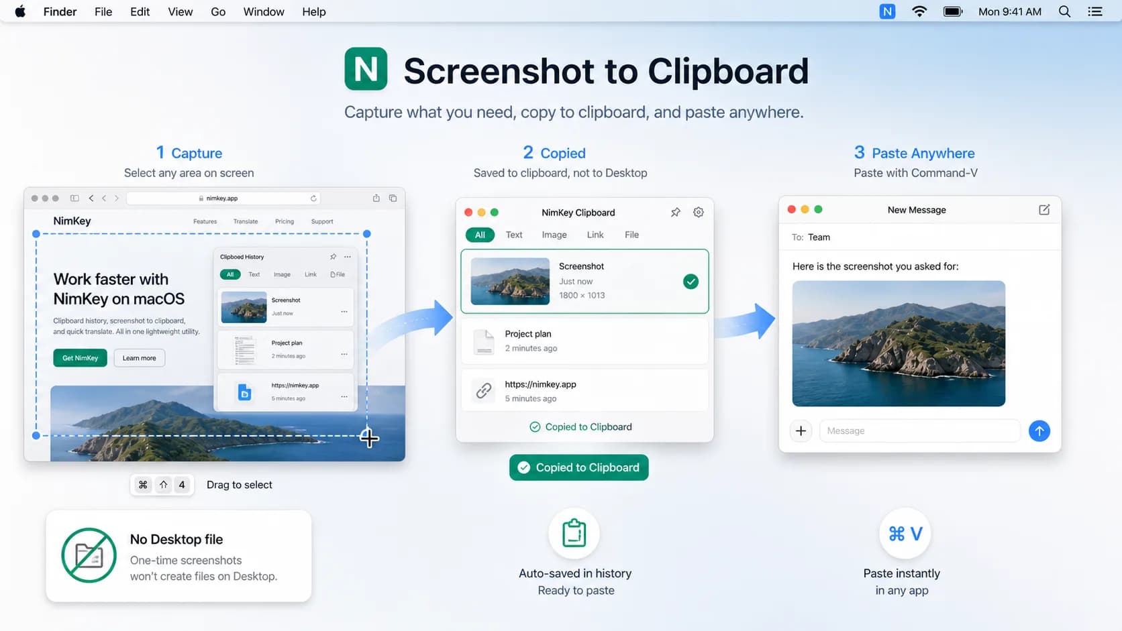This screenshot has width=1122, height=631.
Task: Open the NimKey menu bar icon
Action: 887,11
